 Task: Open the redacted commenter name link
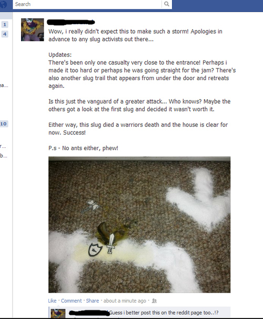coord(89,313)
